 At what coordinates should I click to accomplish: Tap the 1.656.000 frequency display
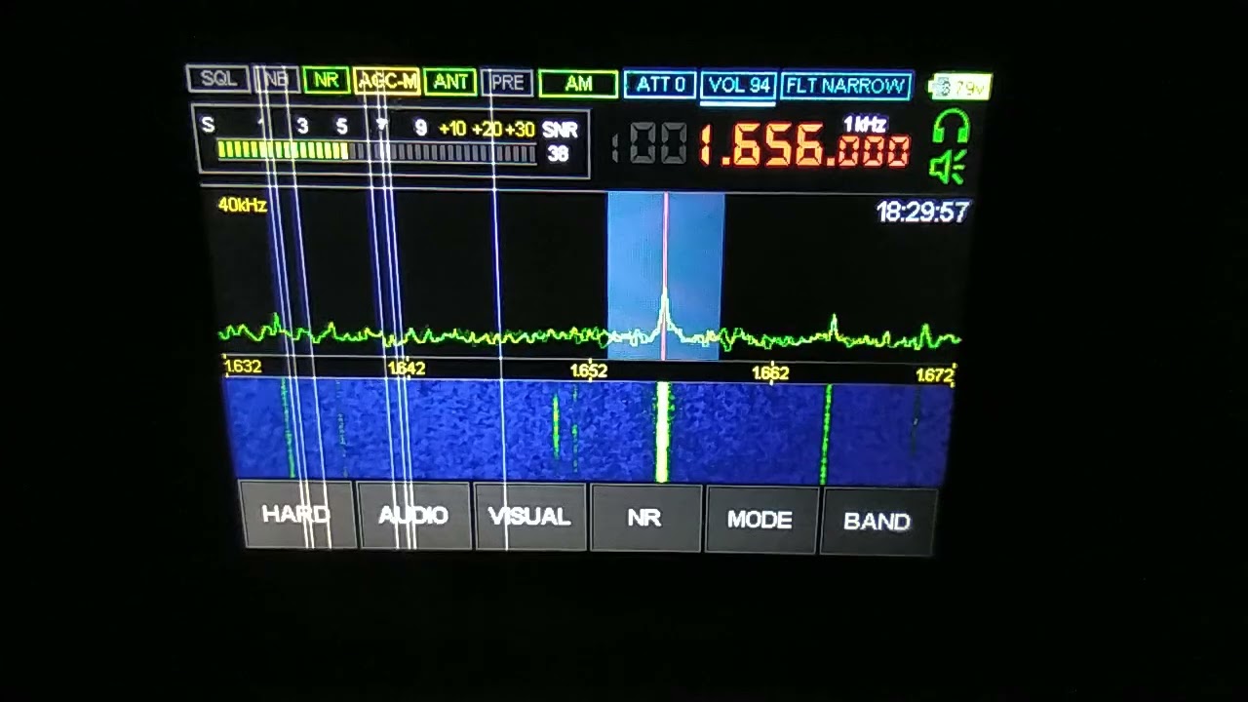[804, 148]
